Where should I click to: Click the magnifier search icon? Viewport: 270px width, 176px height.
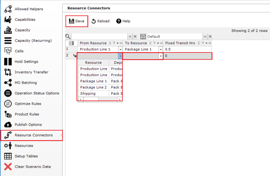(67, 36)
